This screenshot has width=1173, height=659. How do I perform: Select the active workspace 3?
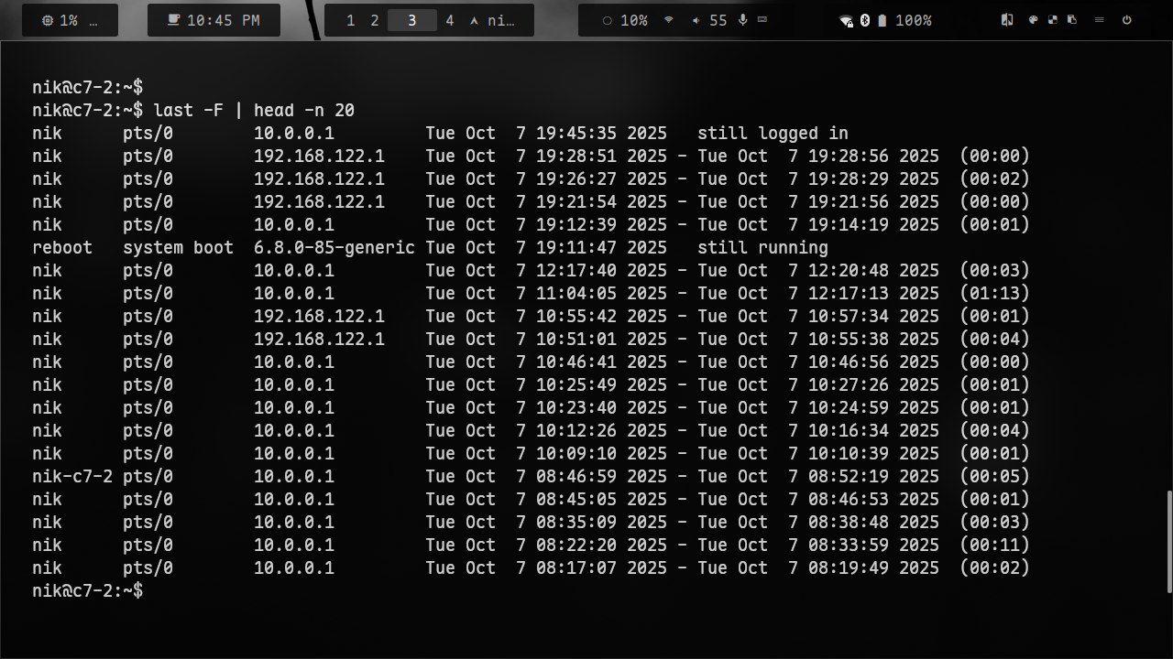[411, 20]
